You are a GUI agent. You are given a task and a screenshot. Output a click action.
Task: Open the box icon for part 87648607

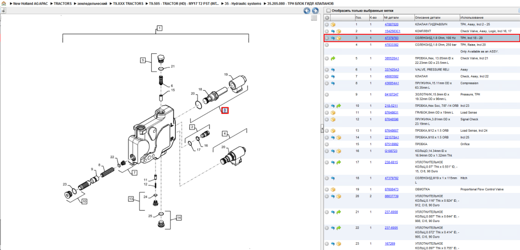pyautogui.click(x=333, y=131)
